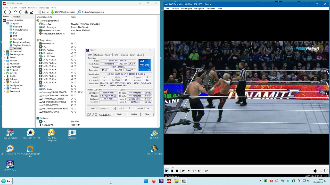Screen dimensions: 330x185
Task: Go forward in AIDA64 navigation
Action: 10,12
